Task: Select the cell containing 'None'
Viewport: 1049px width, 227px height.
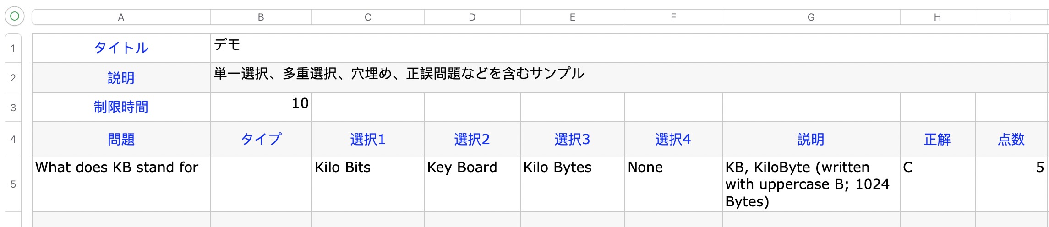Action: [x=673, y=184]
